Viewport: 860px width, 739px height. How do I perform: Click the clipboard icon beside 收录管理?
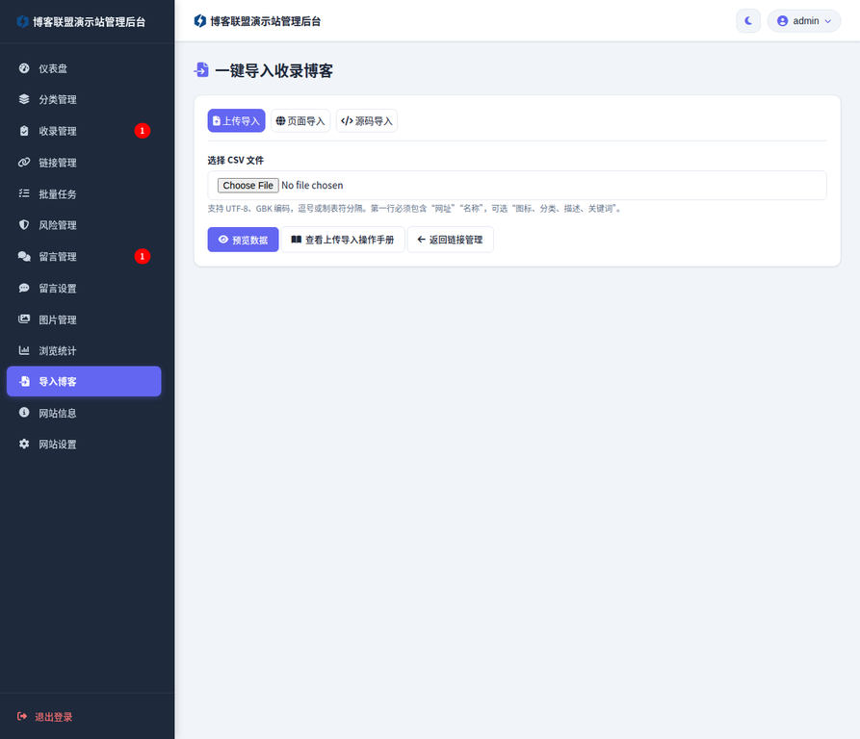click(24, 131)
